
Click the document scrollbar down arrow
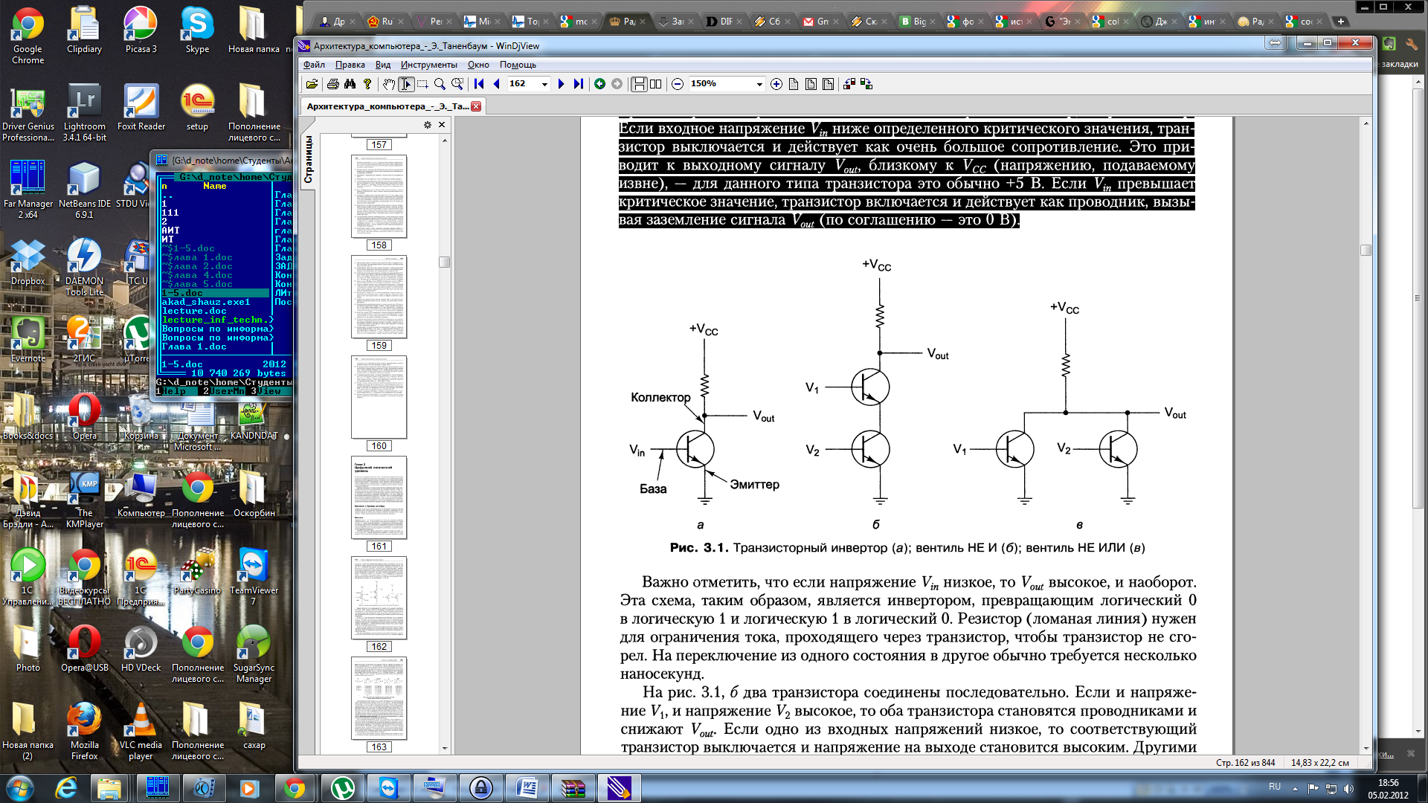coord(1366,748)
